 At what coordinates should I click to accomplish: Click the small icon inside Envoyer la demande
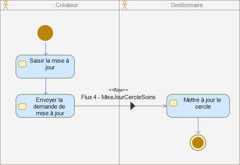click(22, 106)
